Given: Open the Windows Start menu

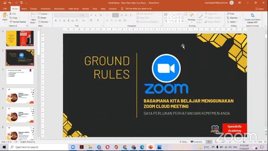Looking at the screenshot, I should click(x=4, y=147).
